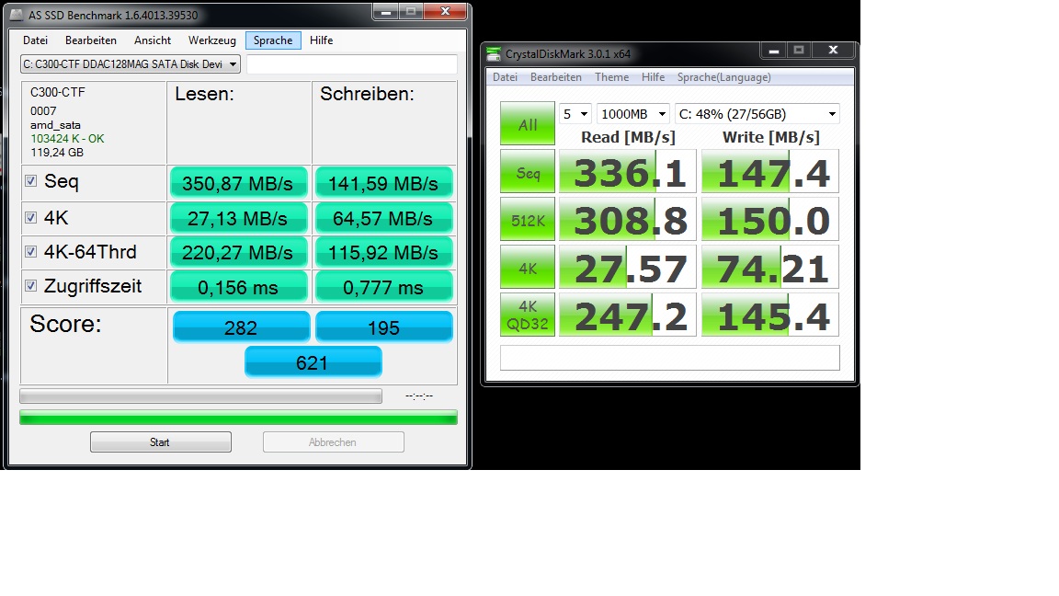Screen dimensions: 1059x596
Task: Toggle the Zugriffszeit checkbox
Action: click(x=30, y=286)
